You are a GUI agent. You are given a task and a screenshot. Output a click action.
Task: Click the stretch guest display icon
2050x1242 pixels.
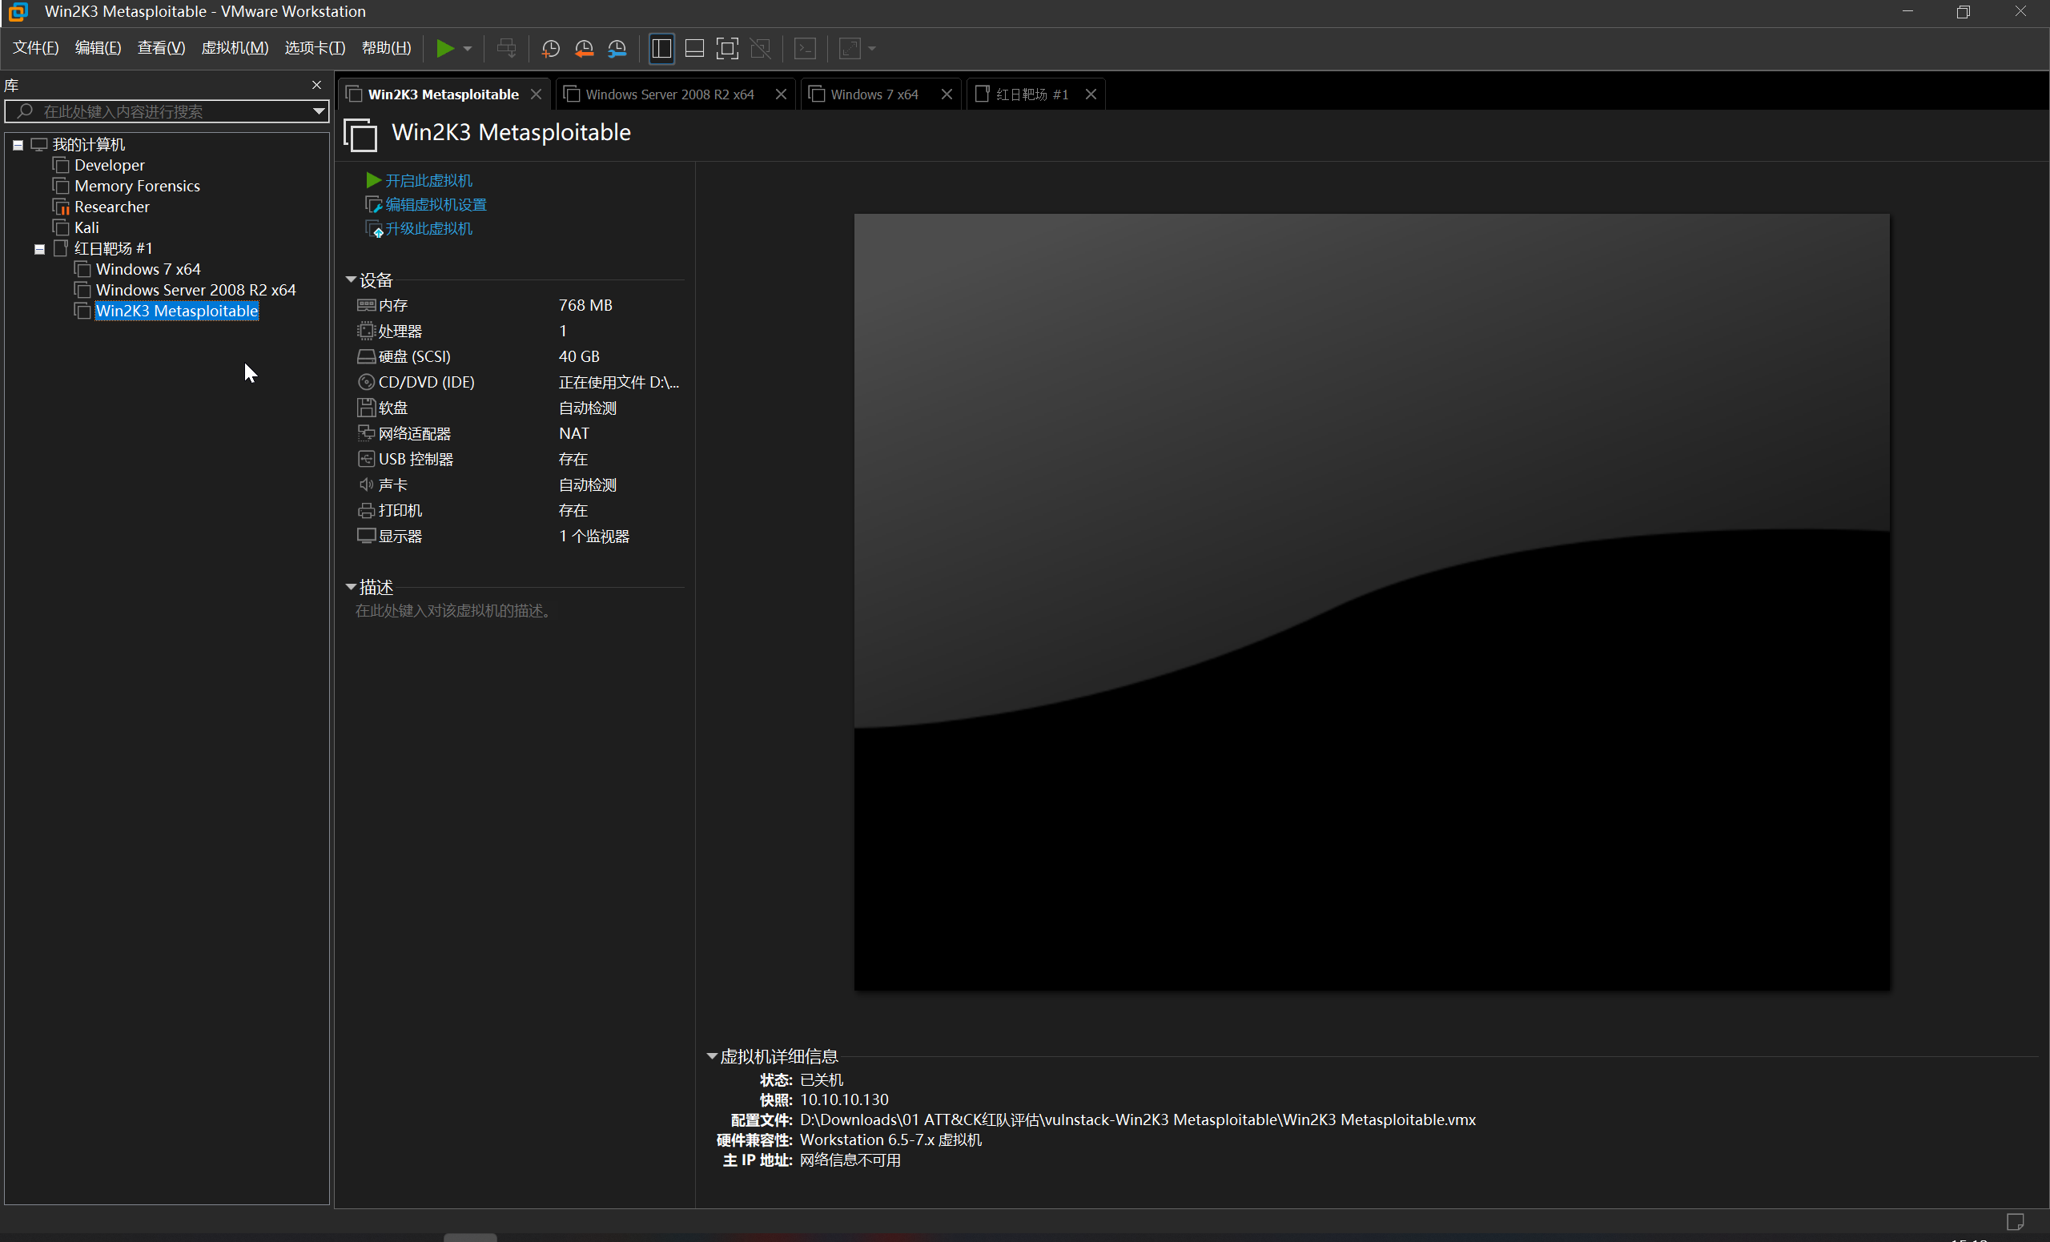tap(850, 48)
